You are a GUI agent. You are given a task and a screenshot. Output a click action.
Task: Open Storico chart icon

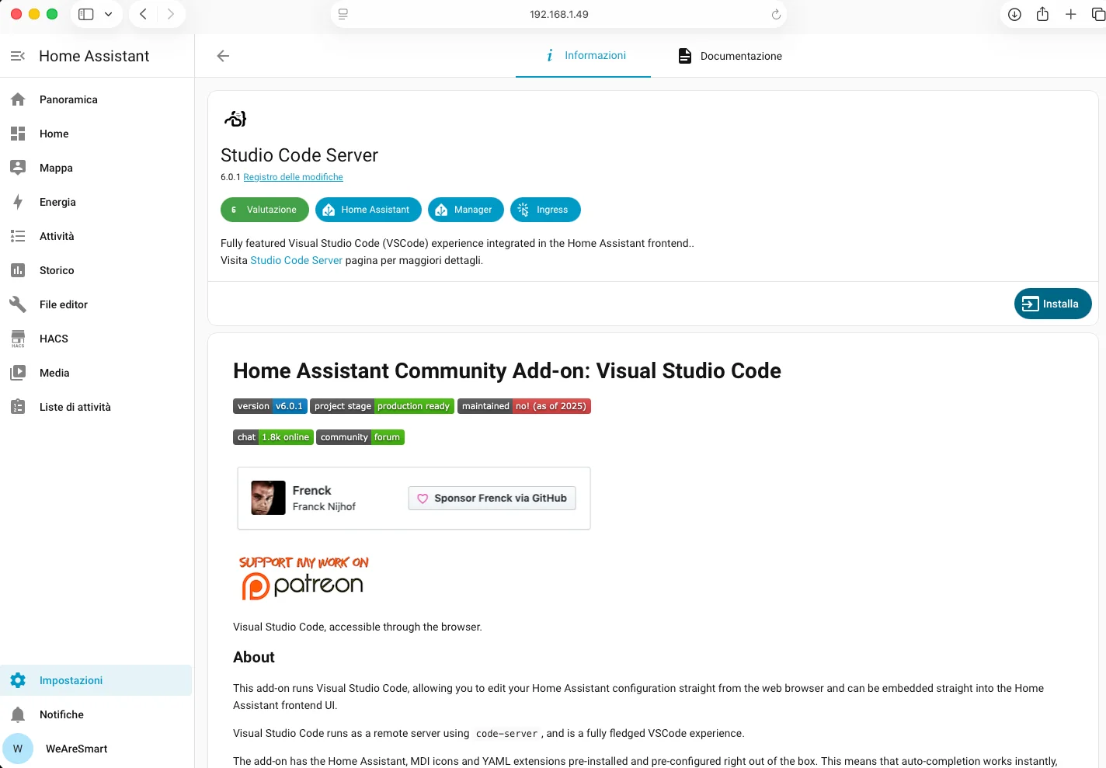[x=18, y=270]
